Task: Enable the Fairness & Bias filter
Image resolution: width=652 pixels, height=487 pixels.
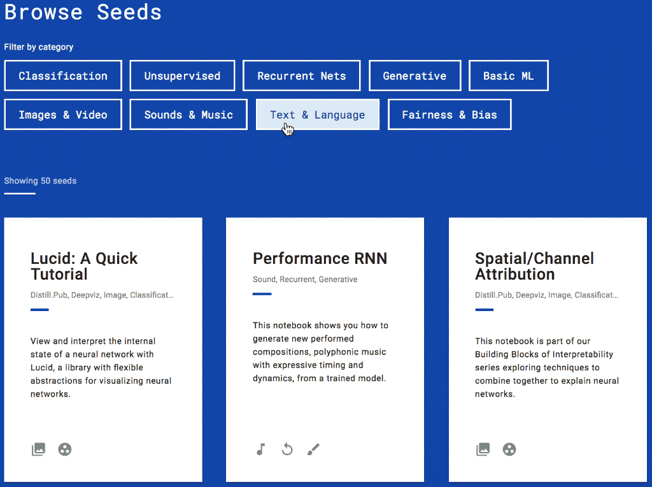Action: 449,114
